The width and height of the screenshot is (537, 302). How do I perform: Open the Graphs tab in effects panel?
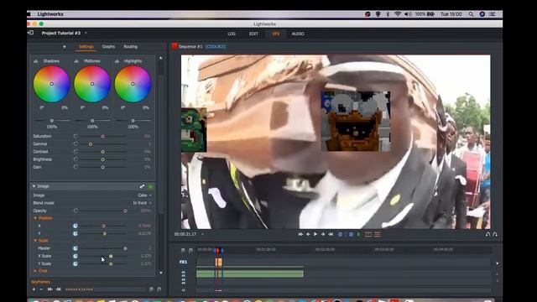coord(108,47)
